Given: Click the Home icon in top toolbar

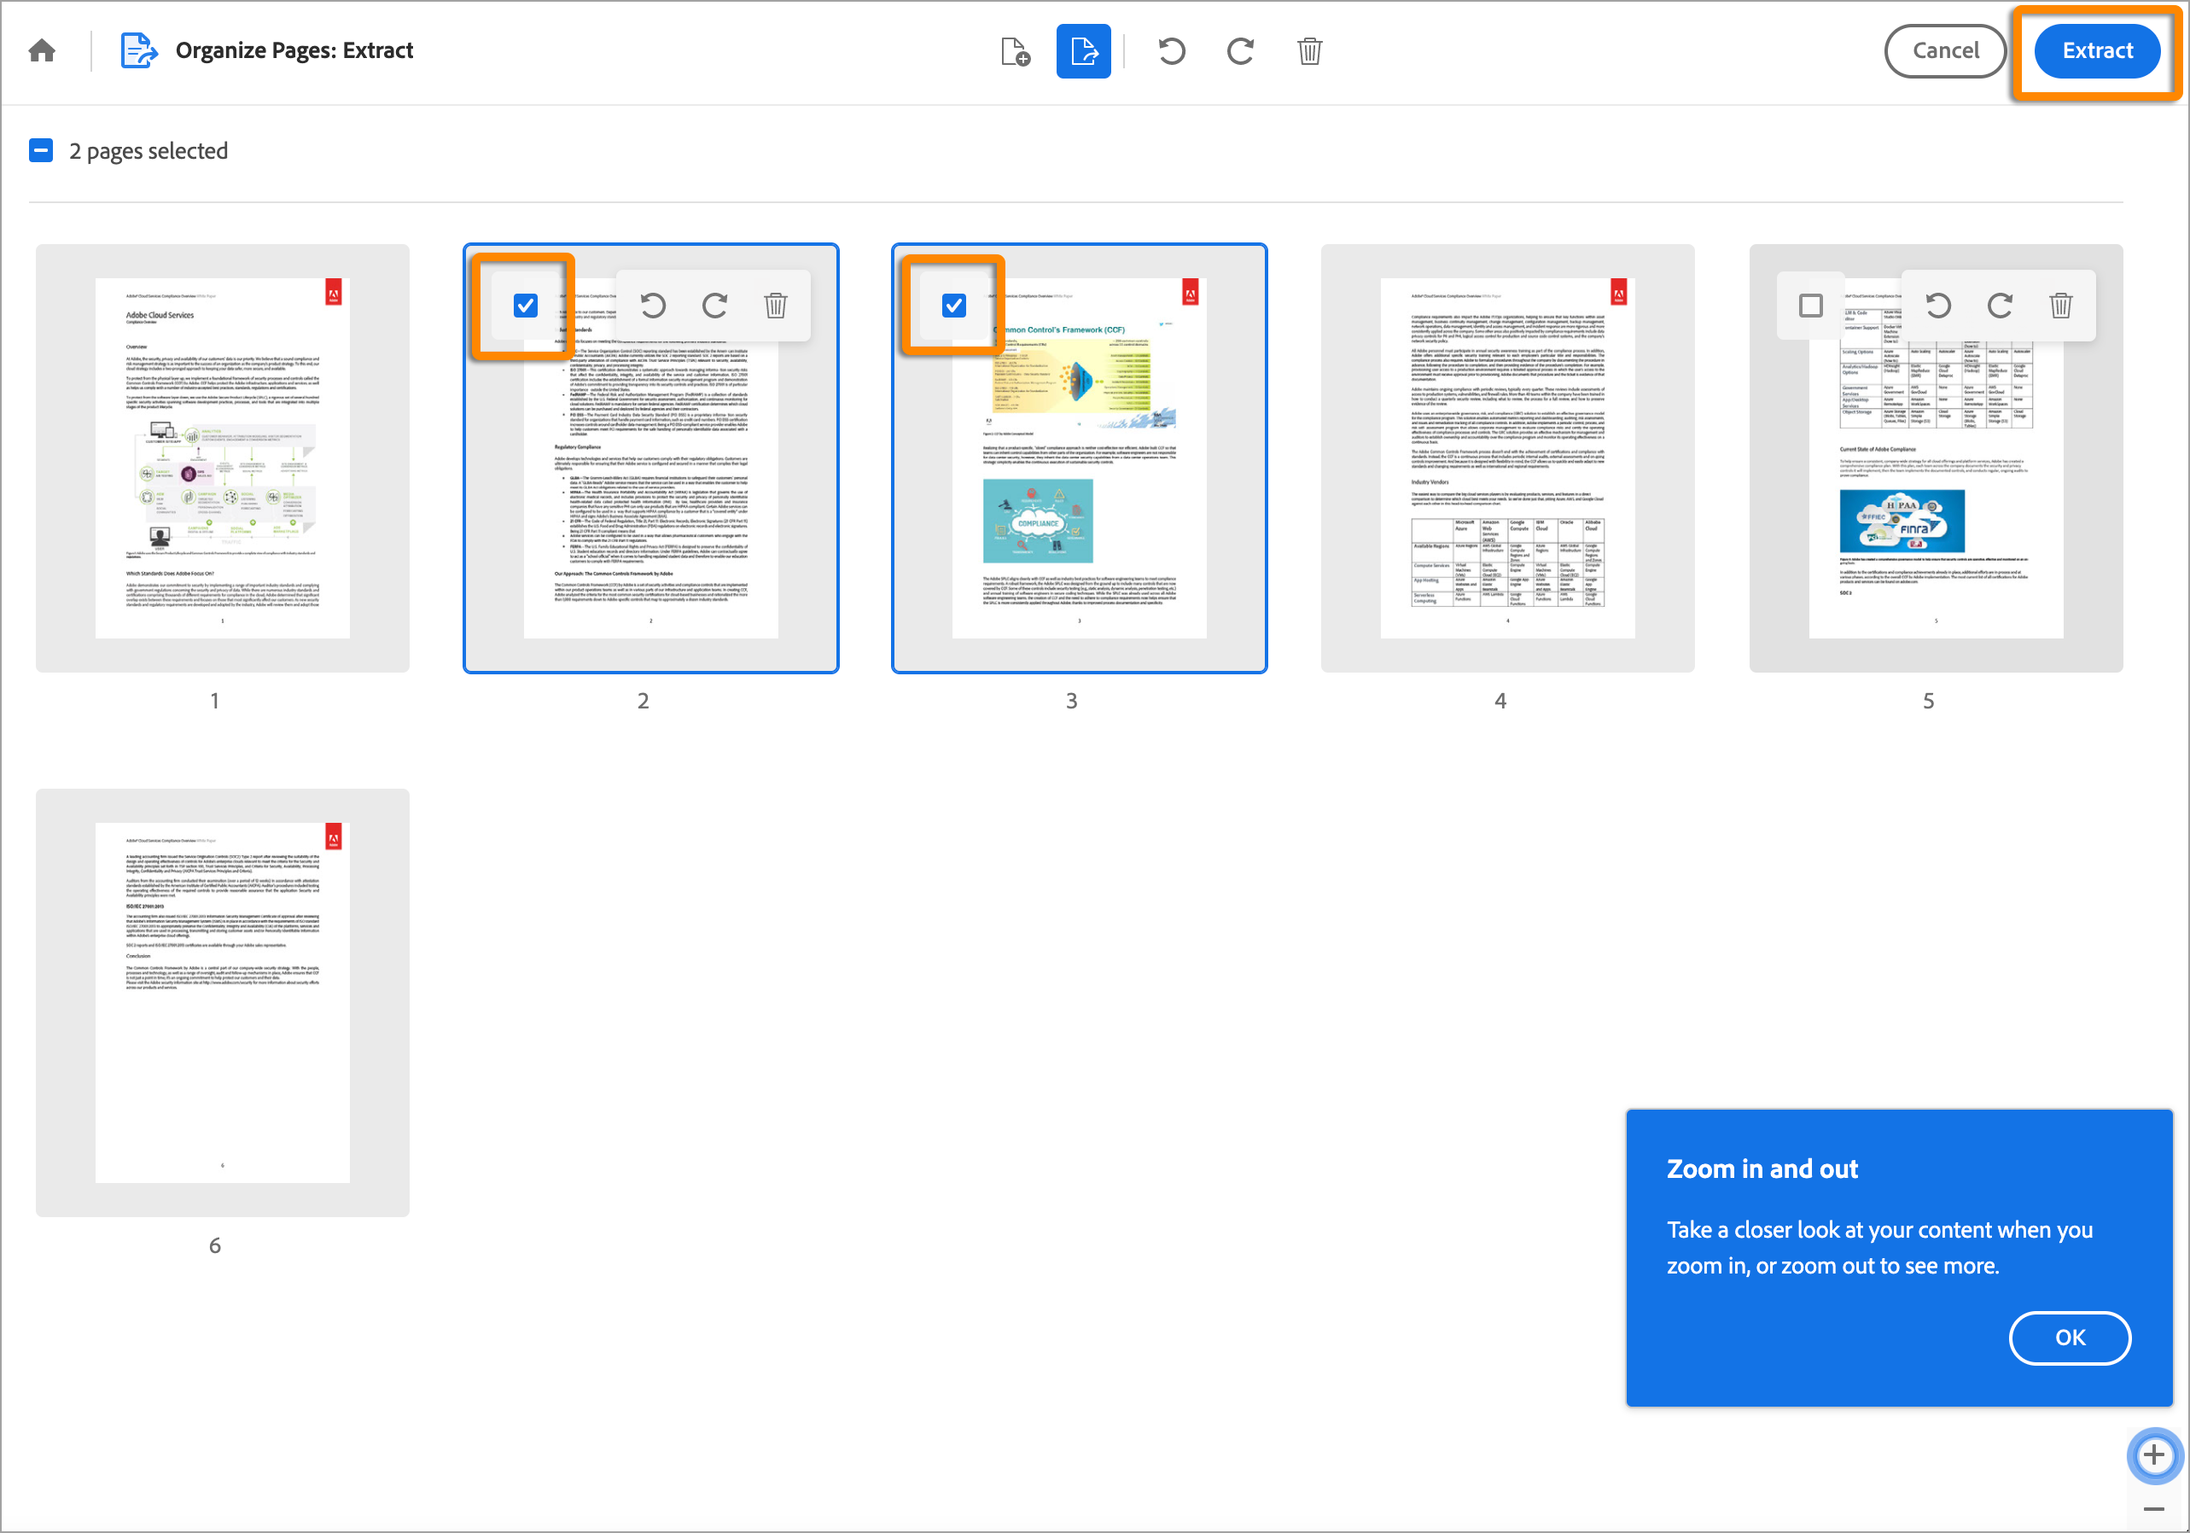Looking at the screenshot, I should 41,50.
